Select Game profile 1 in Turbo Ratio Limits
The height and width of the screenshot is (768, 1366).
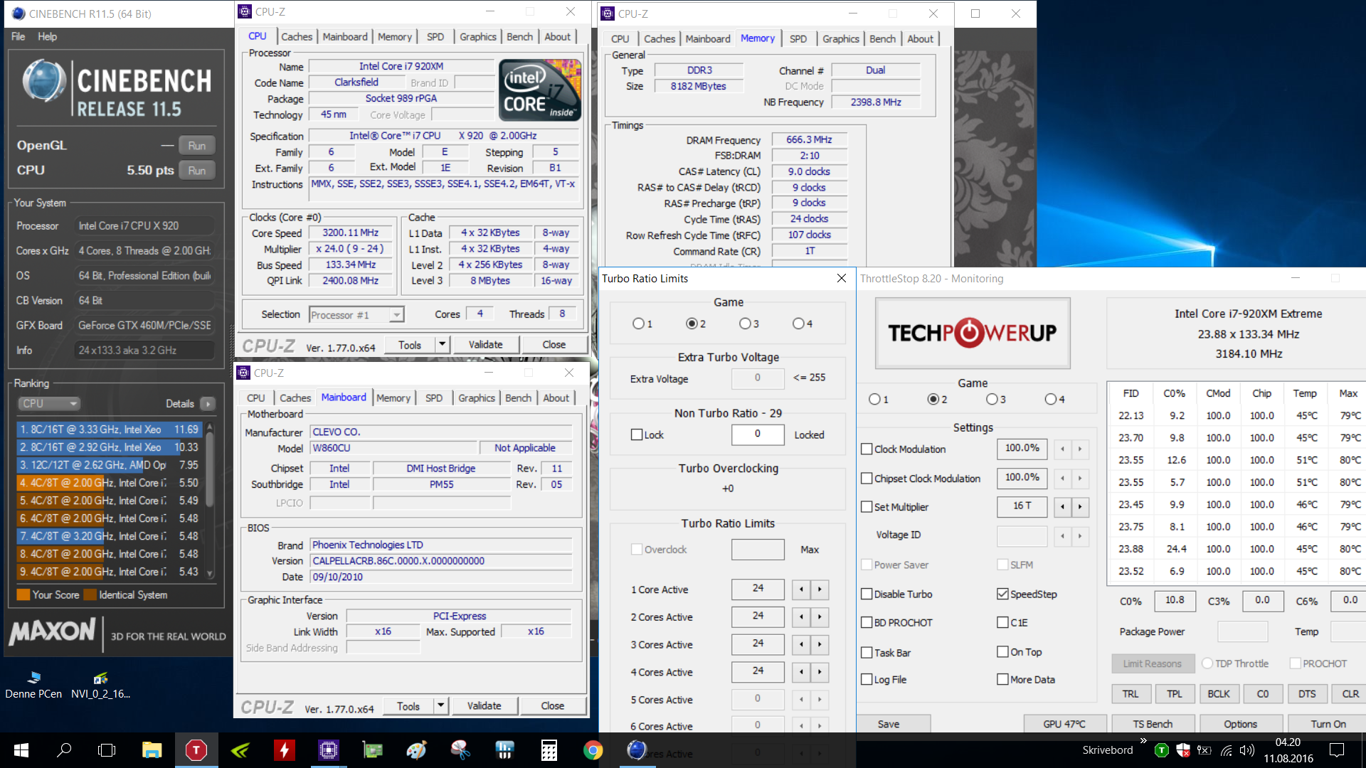coord(638,324)
